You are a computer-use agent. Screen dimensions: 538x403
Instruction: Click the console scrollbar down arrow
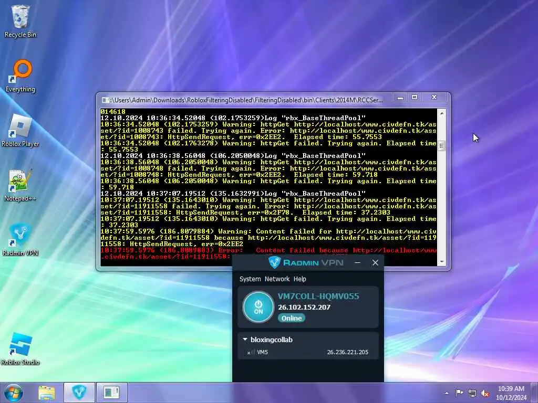[441, 262]
